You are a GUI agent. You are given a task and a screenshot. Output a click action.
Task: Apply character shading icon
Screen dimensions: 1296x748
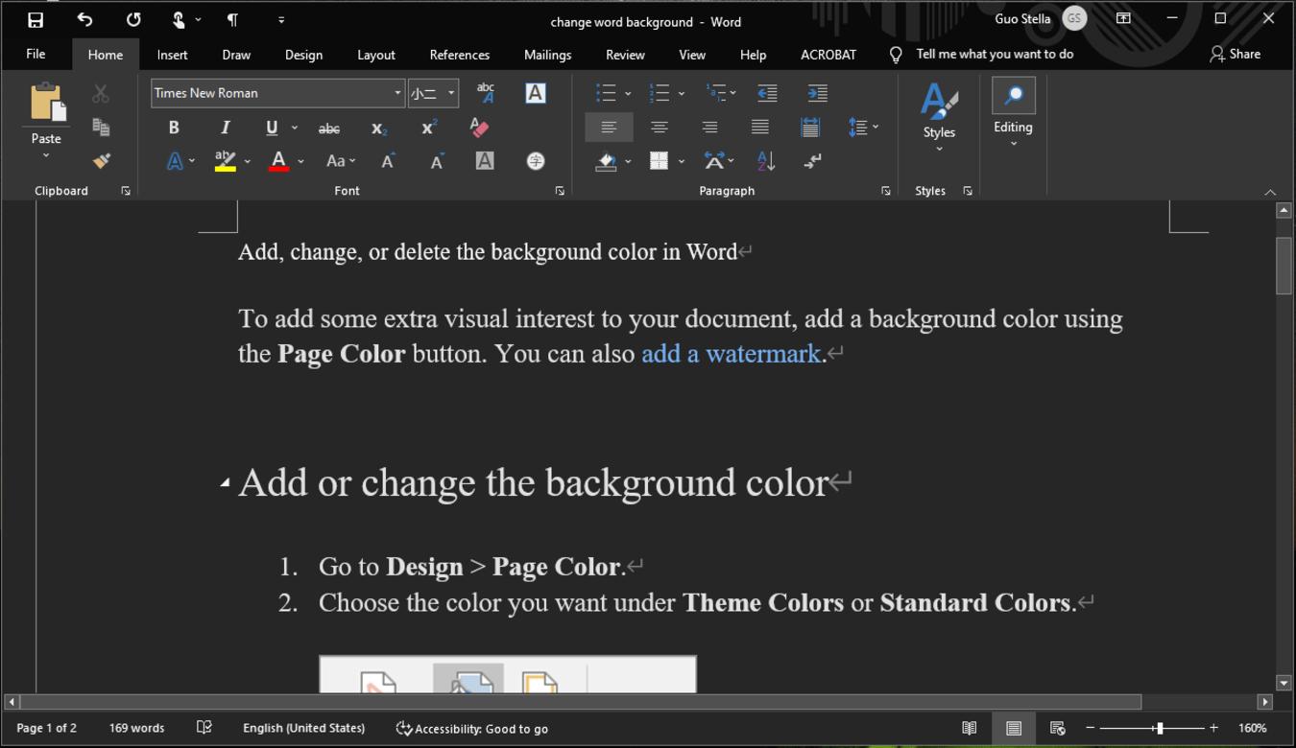[485, 161]
